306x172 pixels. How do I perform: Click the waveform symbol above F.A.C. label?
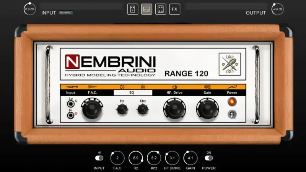pyautogui.click(x=92, y=87)
